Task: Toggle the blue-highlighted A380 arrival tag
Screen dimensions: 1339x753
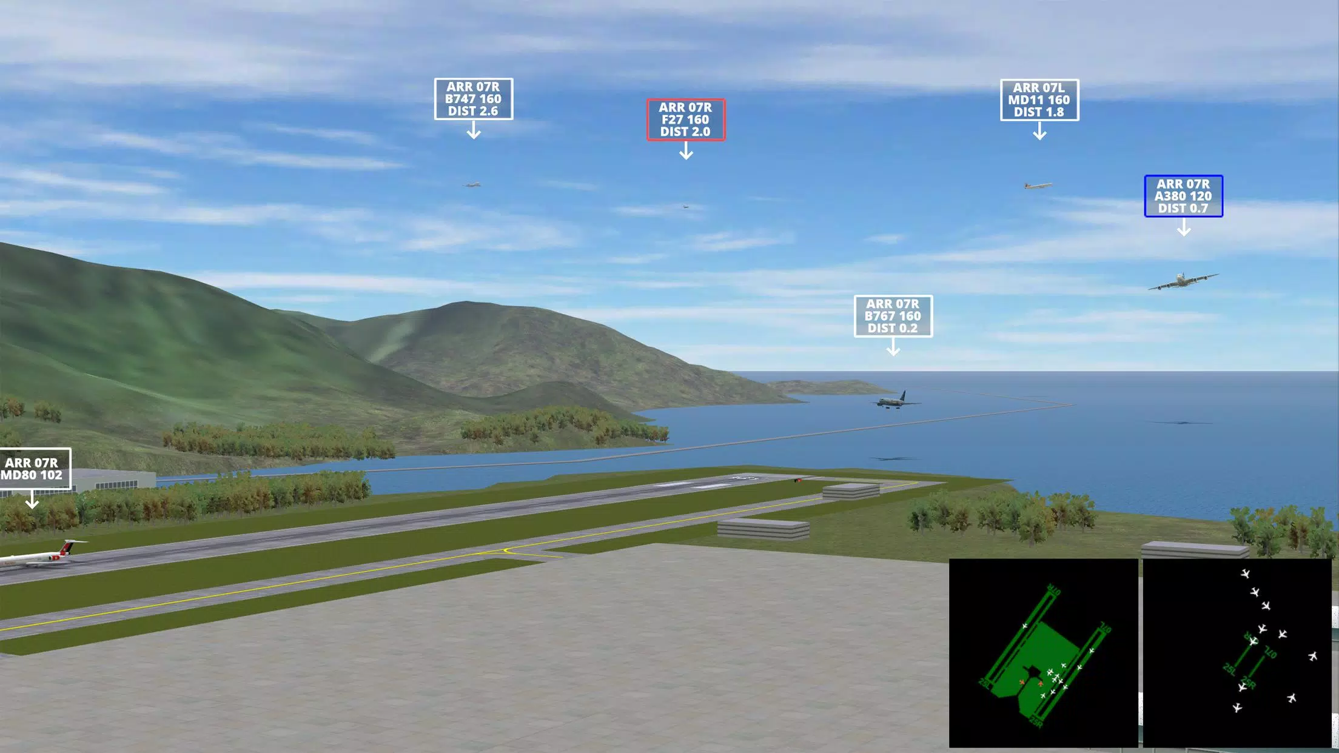Action: pyautogui.click(x=1184, y=196)
